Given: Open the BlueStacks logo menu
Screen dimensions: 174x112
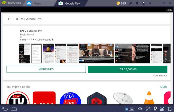Looking at the screenshot, I should [4, 3].
